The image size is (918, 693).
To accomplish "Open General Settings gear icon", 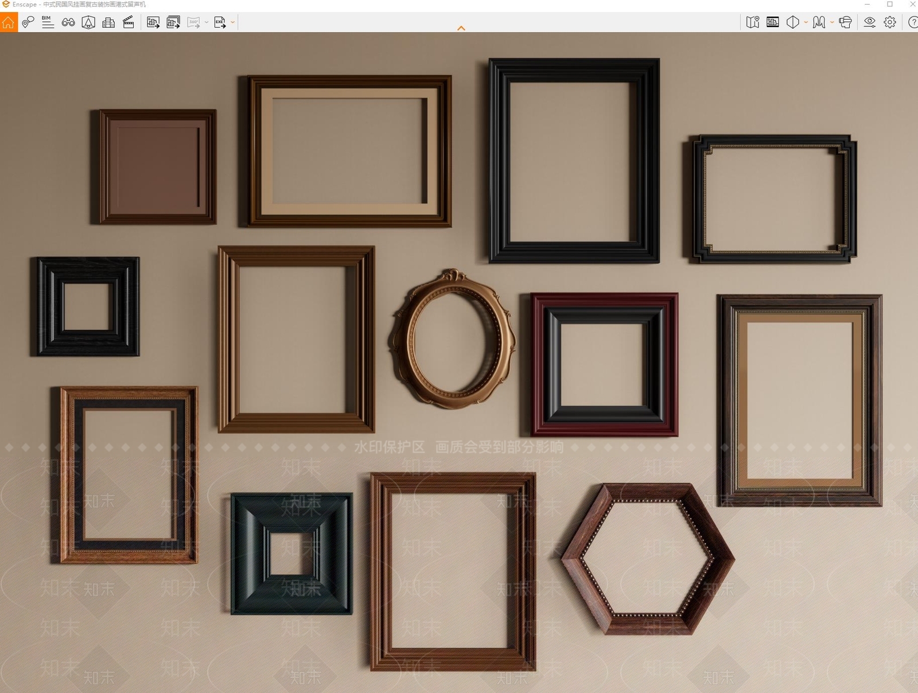I will 890,22.
